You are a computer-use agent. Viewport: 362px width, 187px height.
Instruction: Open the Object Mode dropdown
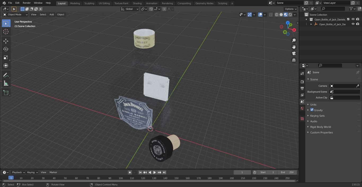[x=15, y=15]
